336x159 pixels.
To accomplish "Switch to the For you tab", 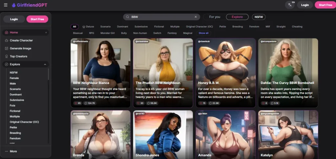I will pos(215,17).
